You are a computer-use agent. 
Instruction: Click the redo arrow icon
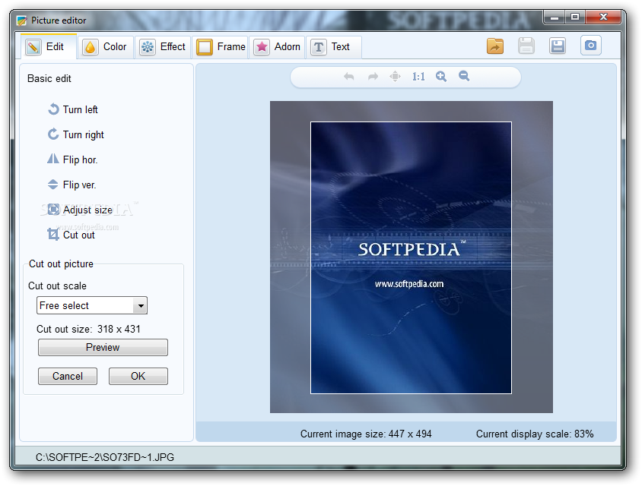coord(373,77)
